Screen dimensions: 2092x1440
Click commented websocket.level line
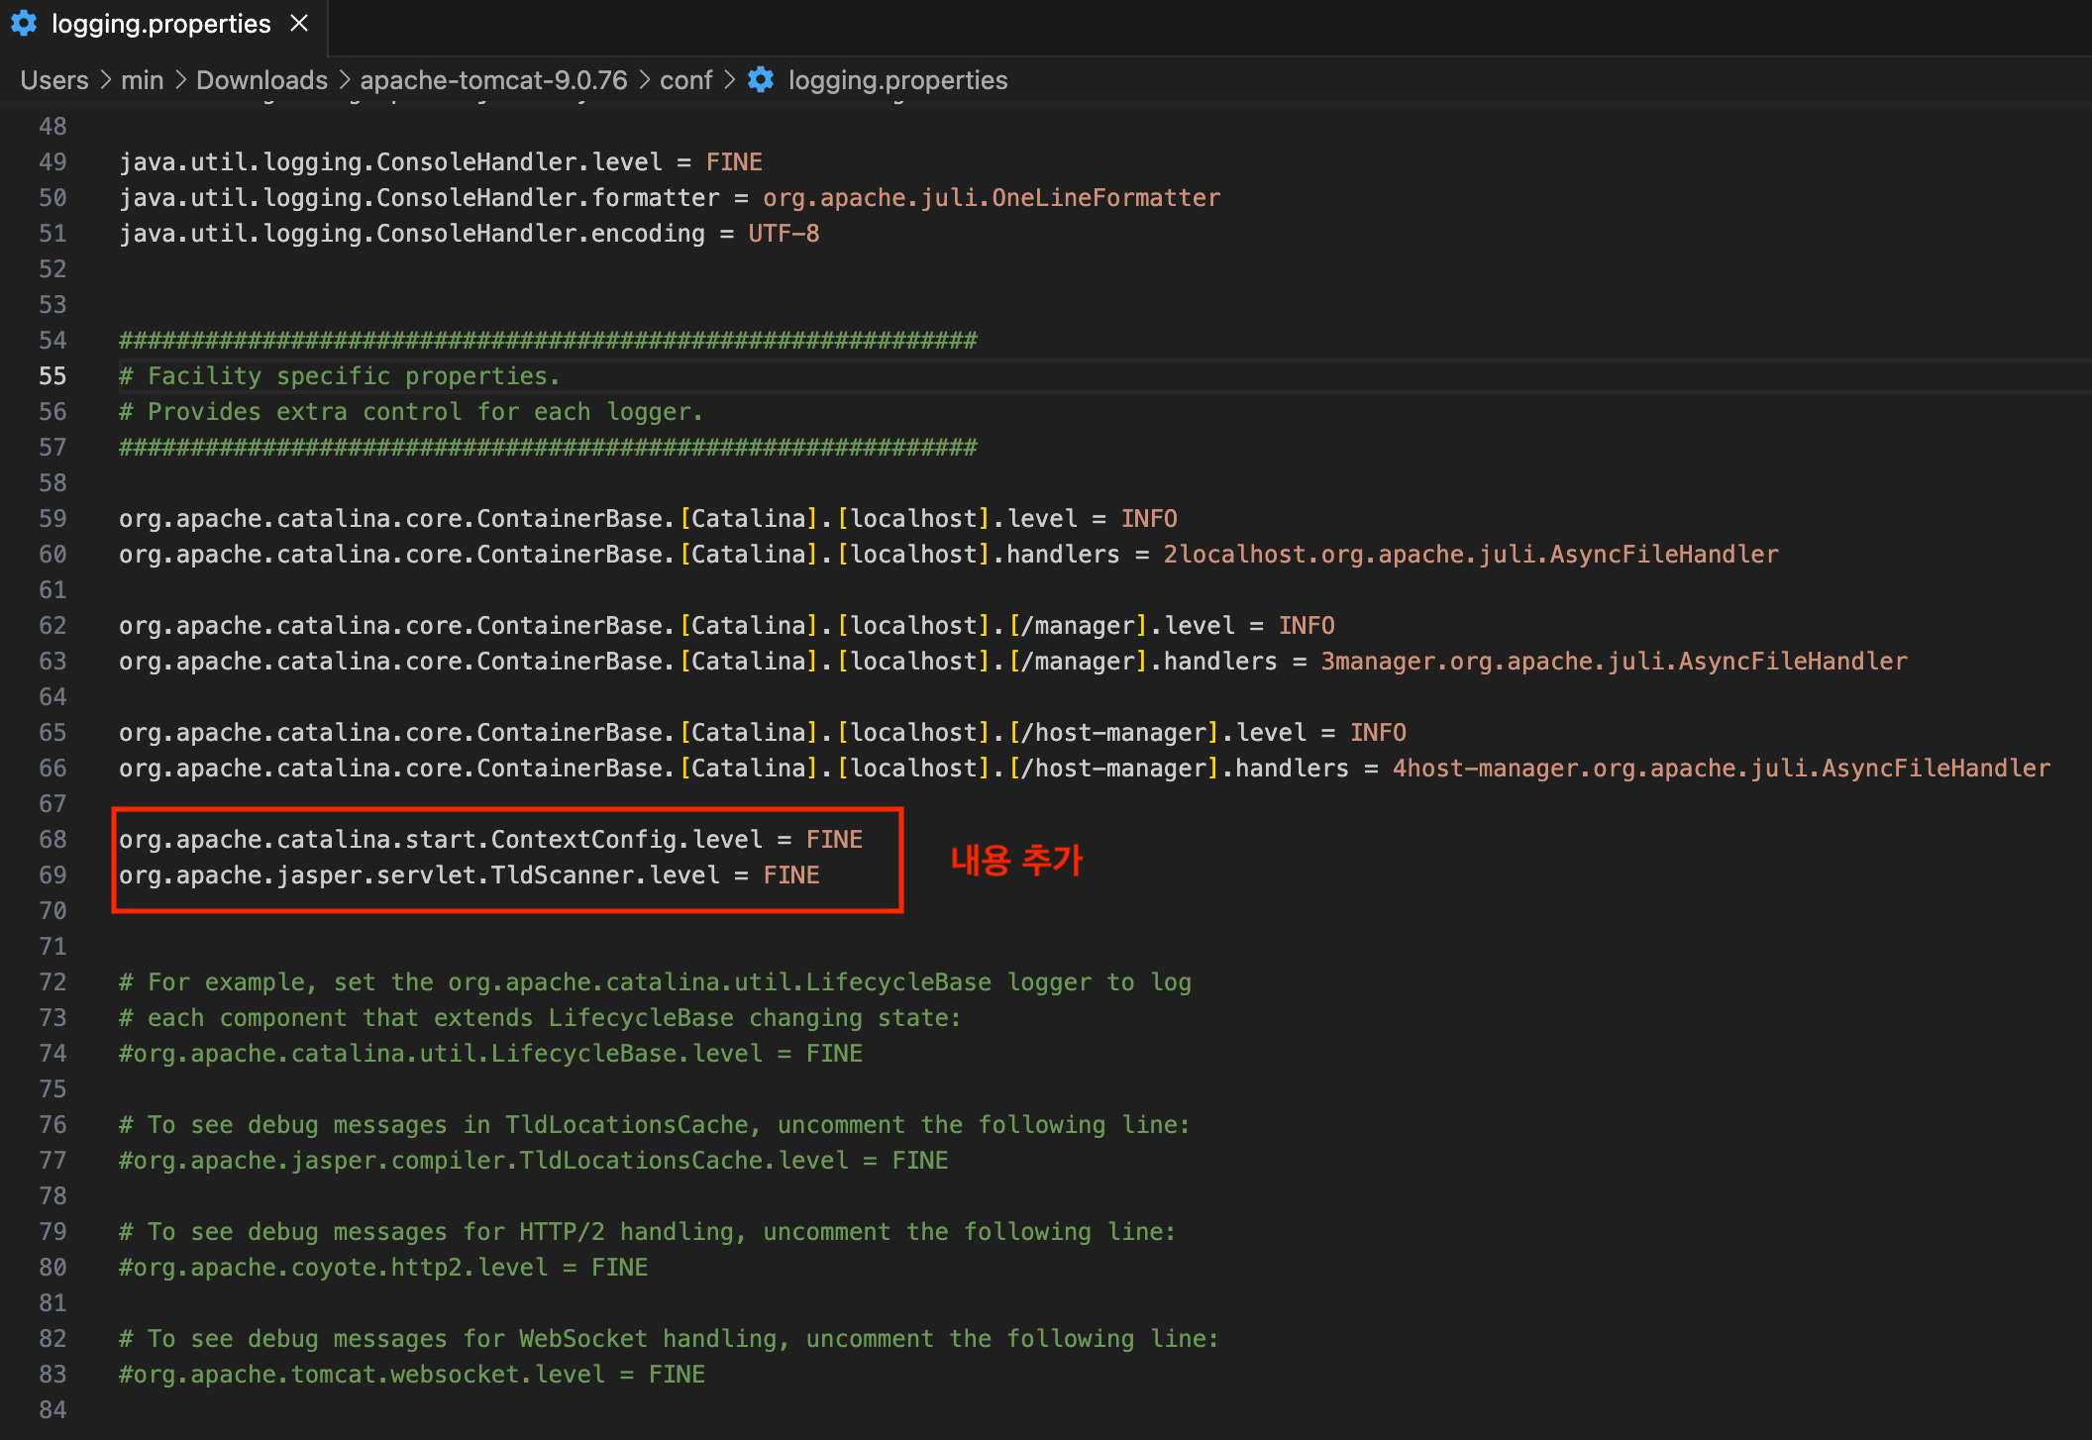tap(411, 1375)
